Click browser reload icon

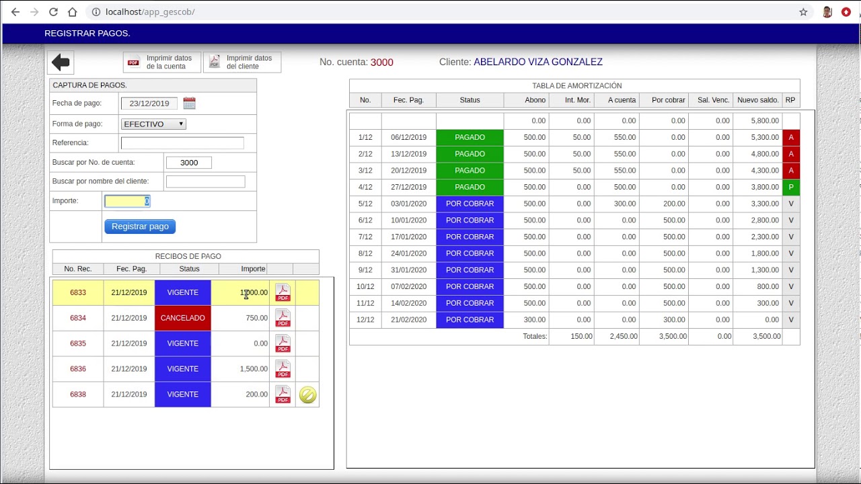(53, 12)
